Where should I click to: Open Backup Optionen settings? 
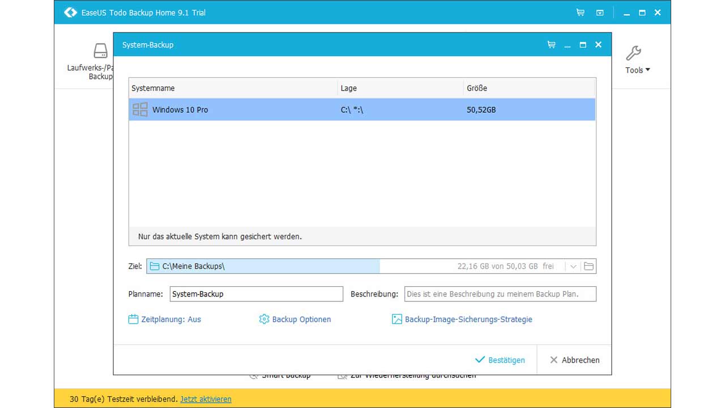[295, 320]
